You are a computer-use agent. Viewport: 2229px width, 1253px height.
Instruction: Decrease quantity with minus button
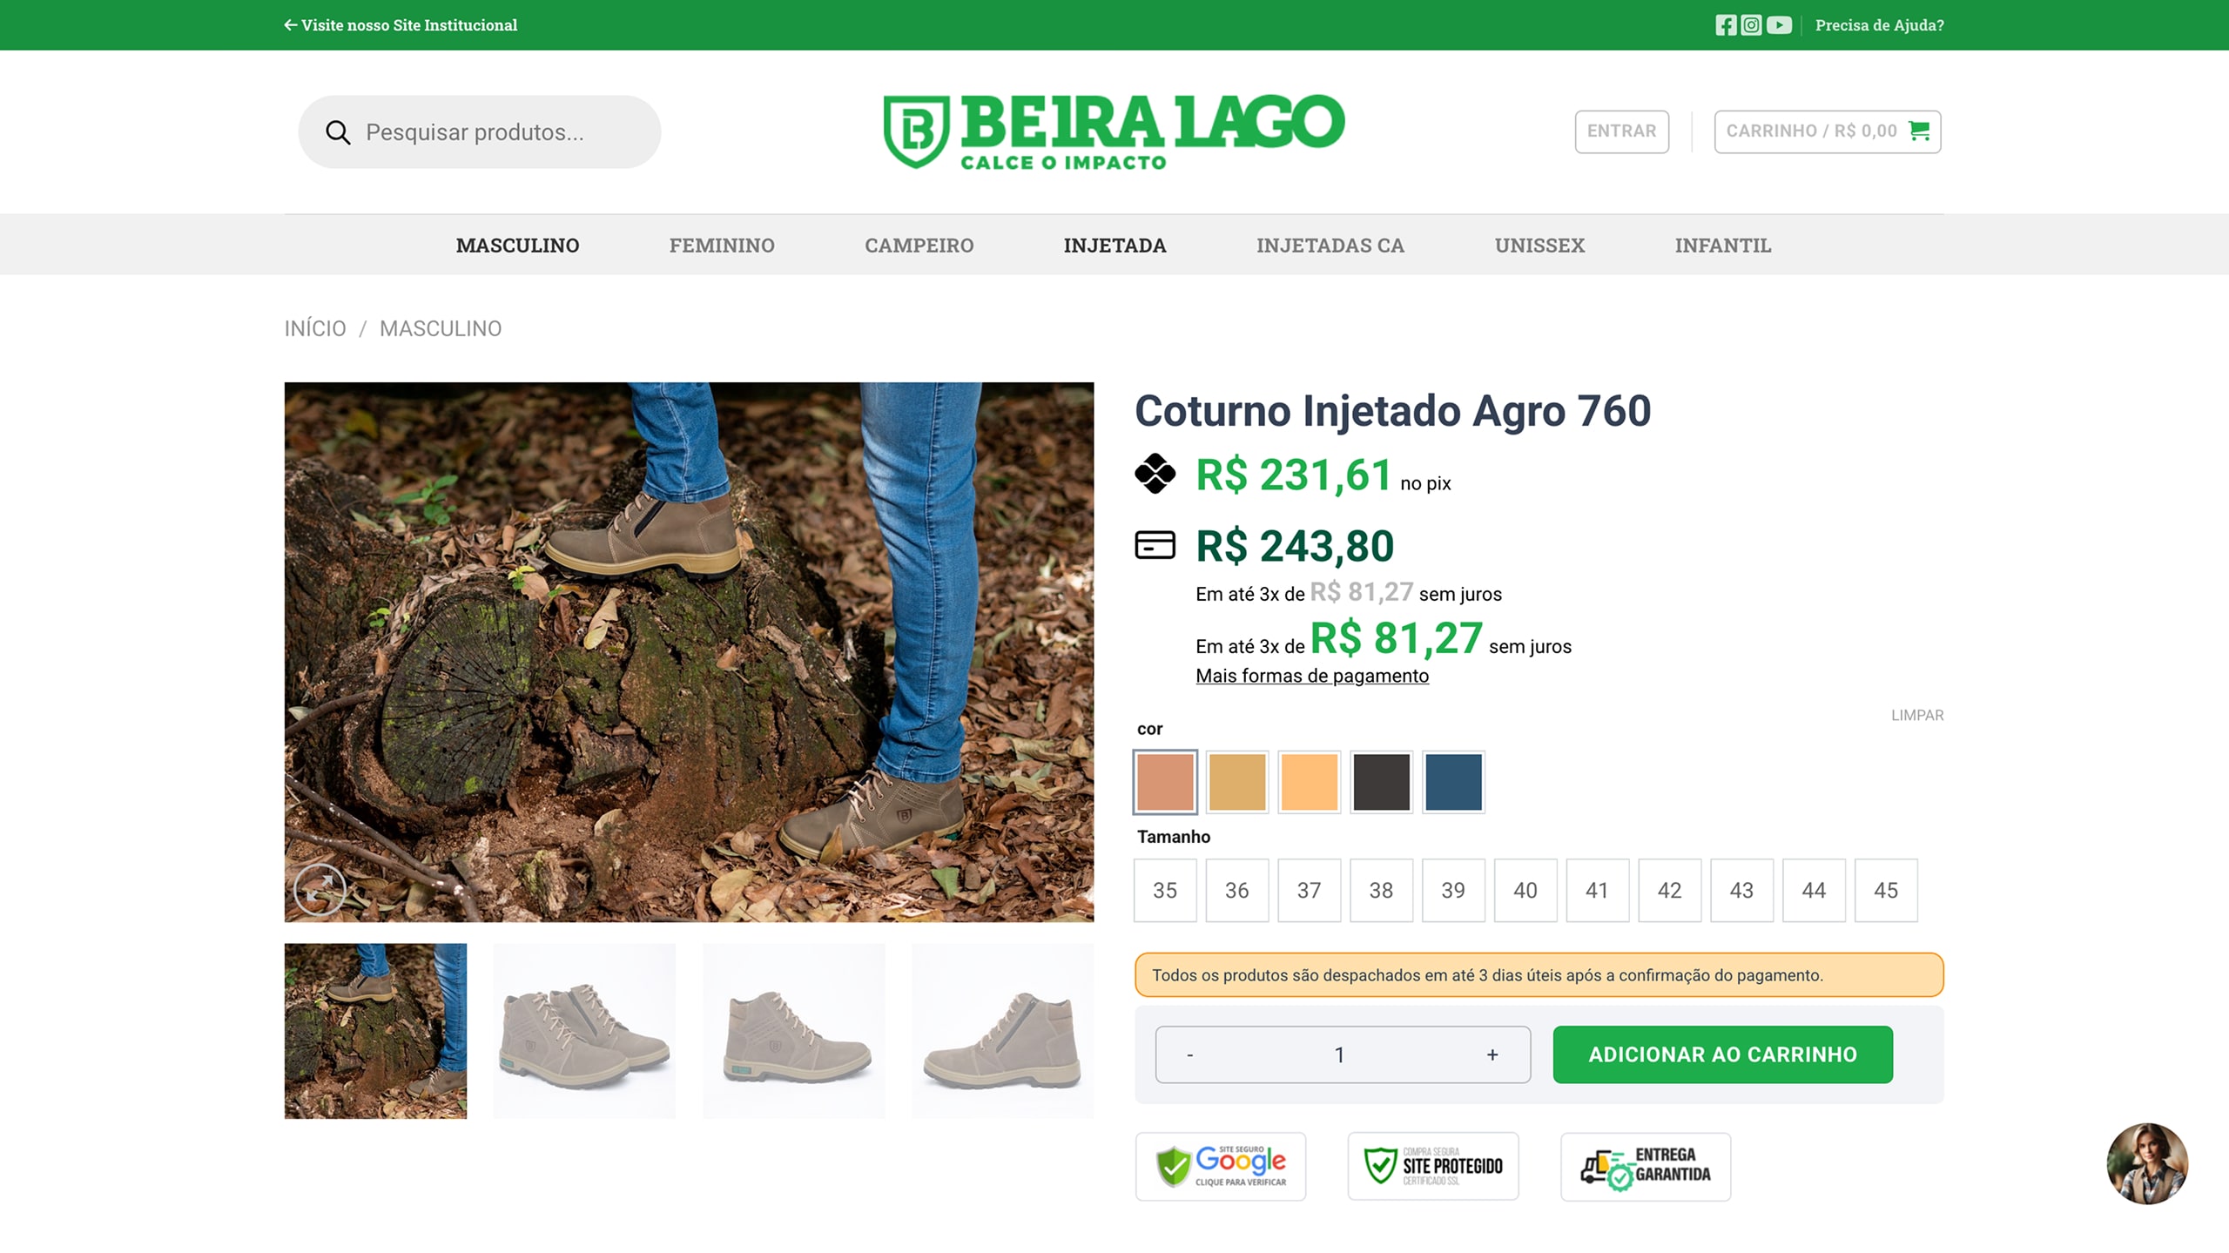coord(1189,1054)
